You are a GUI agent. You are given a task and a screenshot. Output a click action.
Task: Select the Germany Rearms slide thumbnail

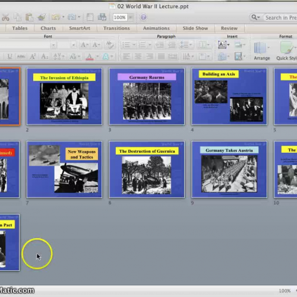(147, 96)
